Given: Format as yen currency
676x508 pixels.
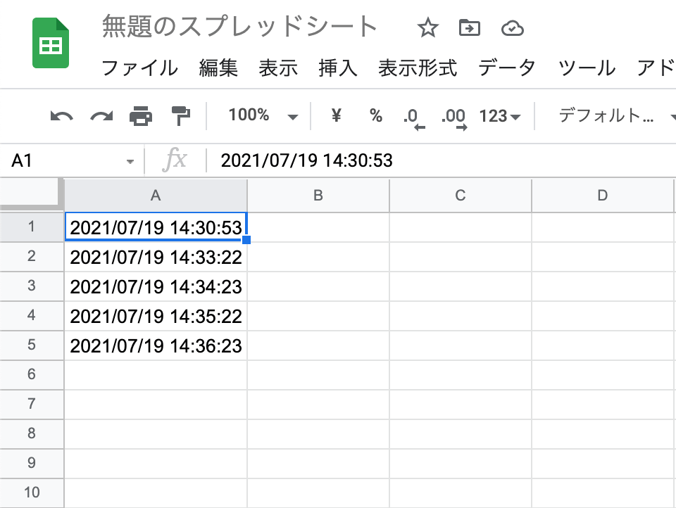Looking at the screenshot, I should 337,115.
